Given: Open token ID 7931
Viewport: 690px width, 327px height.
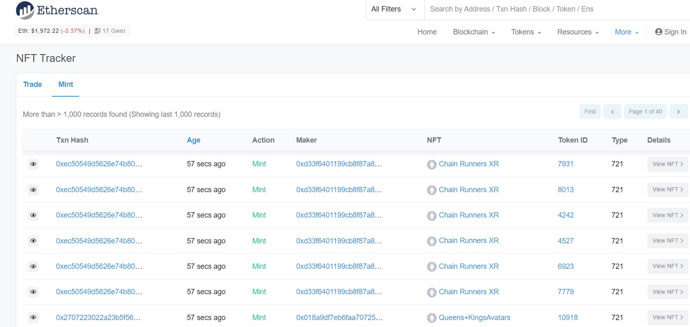Looking at the screenshot, I should point(565,164).
